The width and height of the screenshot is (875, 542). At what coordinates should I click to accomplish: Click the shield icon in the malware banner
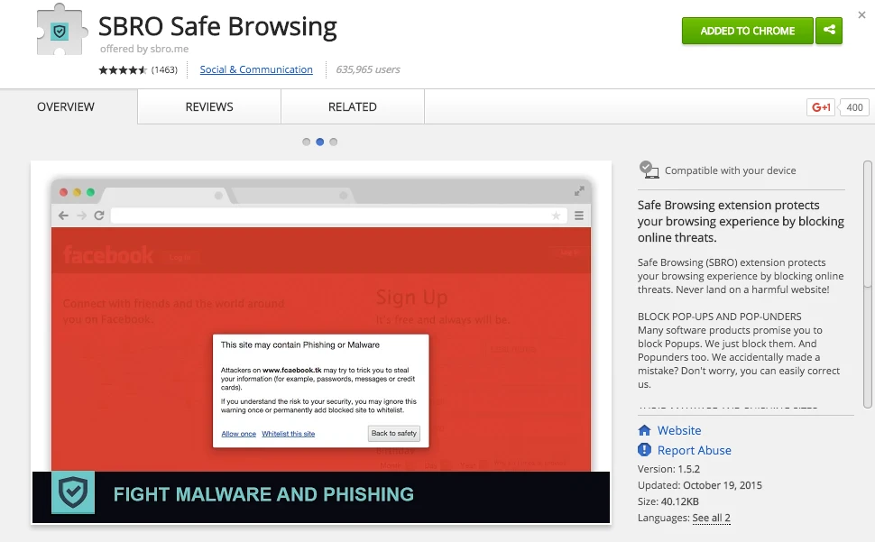[x=73, y=492]
